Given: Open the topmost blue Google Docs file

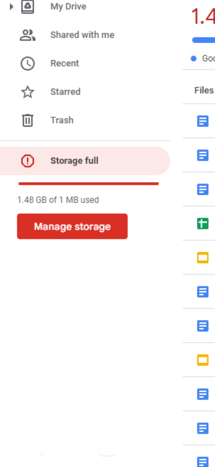Looking at the screenshot, I should coord(203,121).
